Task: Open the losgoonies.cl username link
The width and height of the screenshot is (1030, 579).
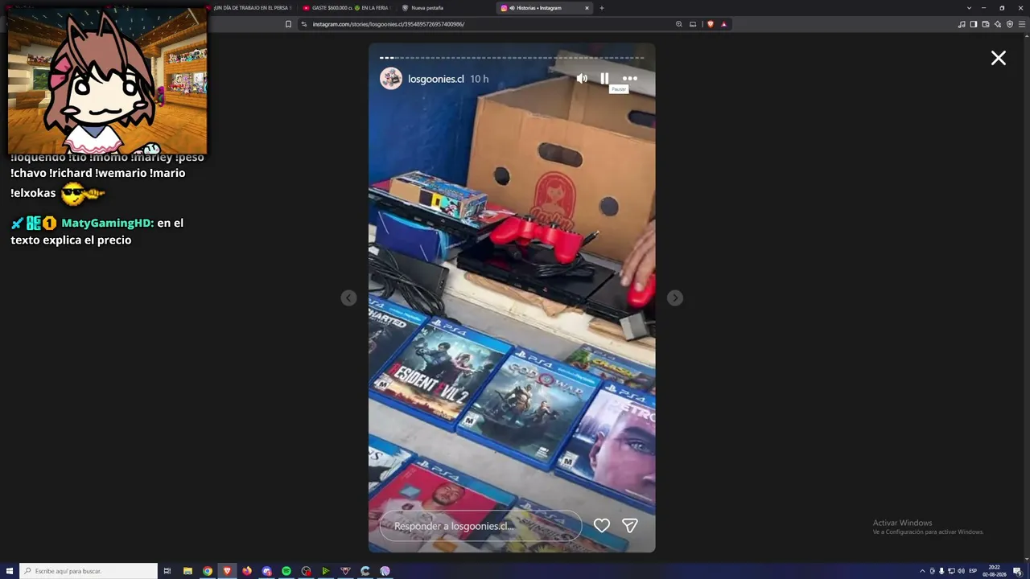Action: tap(436, 79)
